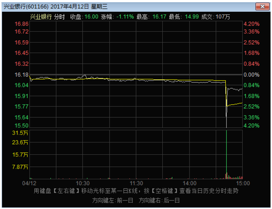The height and width of the screenshot is (209, 272).
Task: Click the red 2.52% percentage label
Action: (x=252, y=43)
